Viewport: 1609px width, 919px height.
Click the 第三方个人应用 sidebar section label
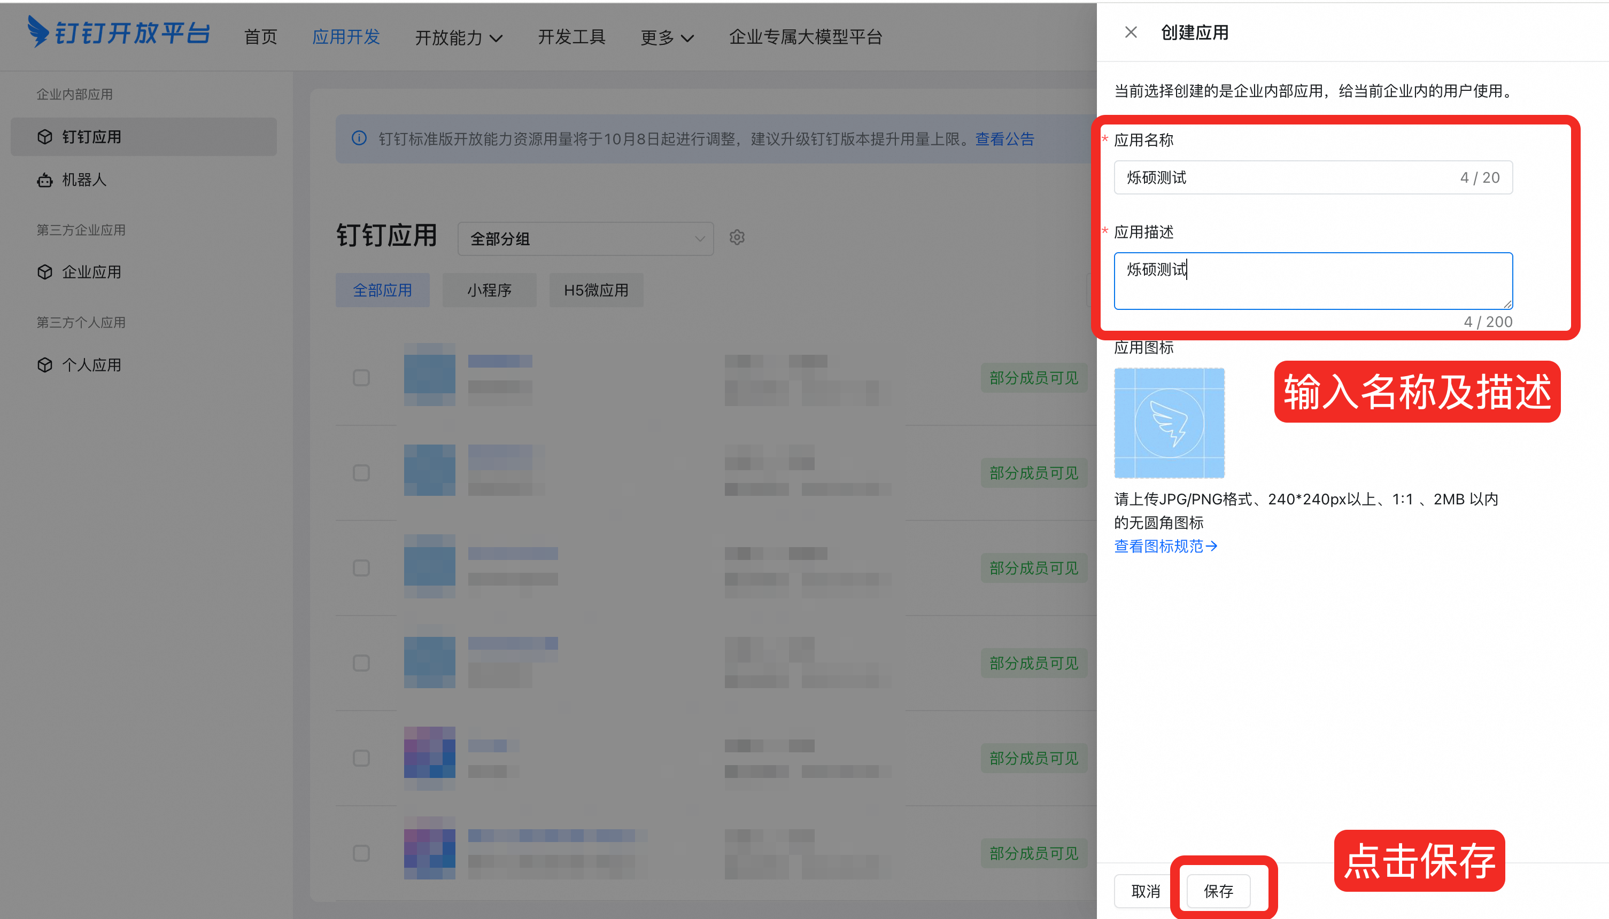(81, 323)
